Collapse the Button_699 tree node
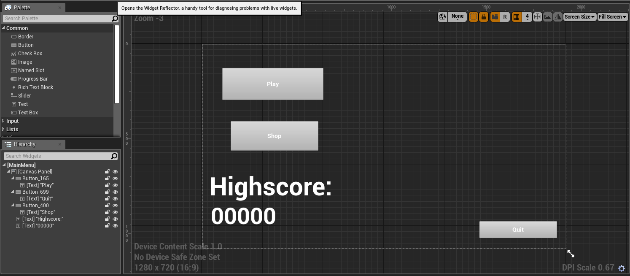This screenshot has height=276, width=630. tap(13, 192)
